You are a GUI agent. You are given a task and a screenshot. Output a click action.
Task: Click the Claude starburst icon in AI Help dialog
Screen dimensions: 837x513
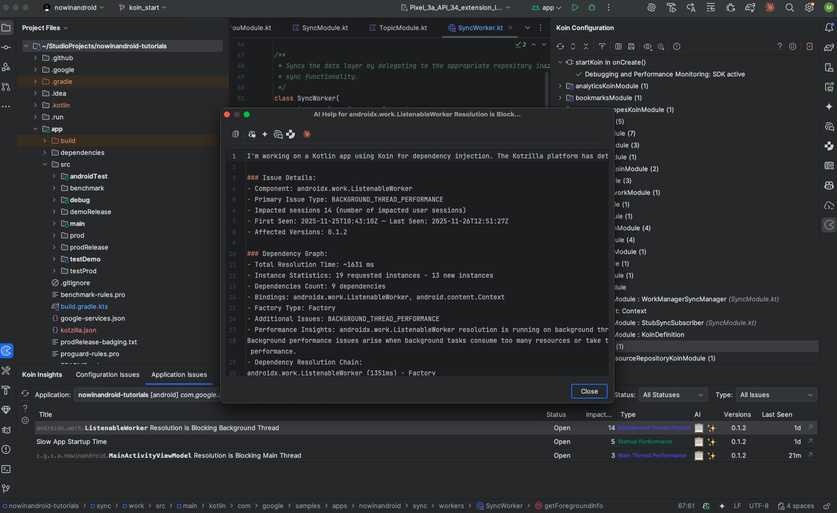click(x=307, y=134)
